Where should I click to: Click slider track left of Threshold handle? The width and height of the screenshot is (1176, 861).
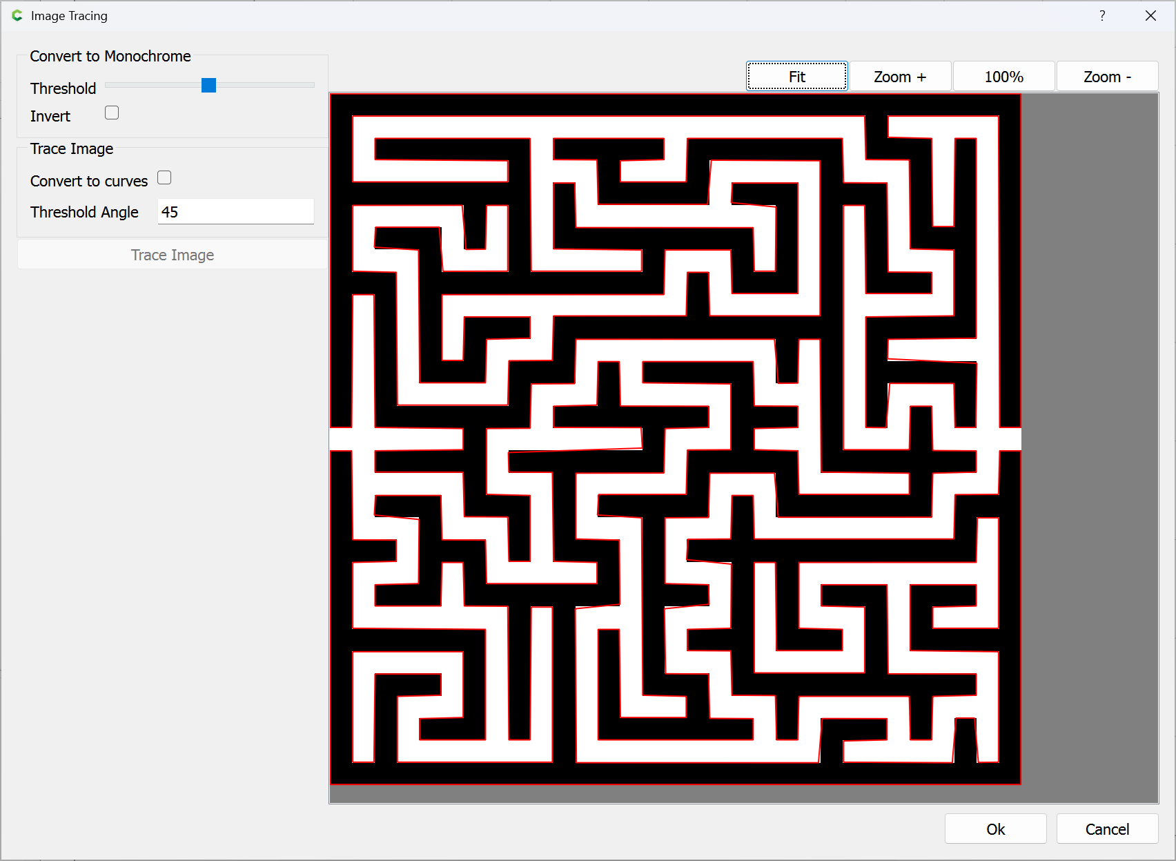152,85
